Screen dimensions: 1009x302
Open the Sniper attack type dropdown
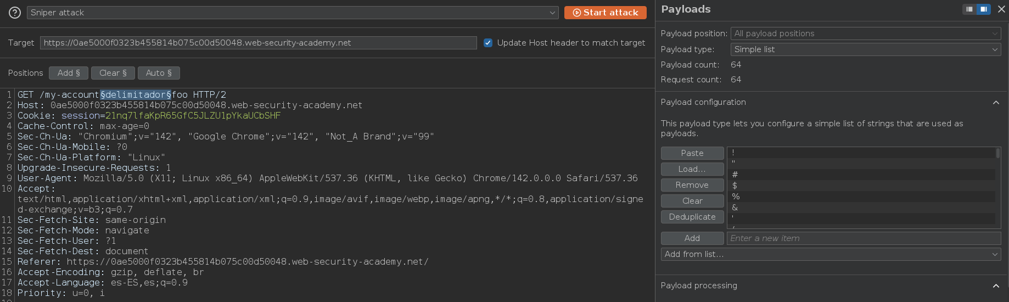coord(292,13)
